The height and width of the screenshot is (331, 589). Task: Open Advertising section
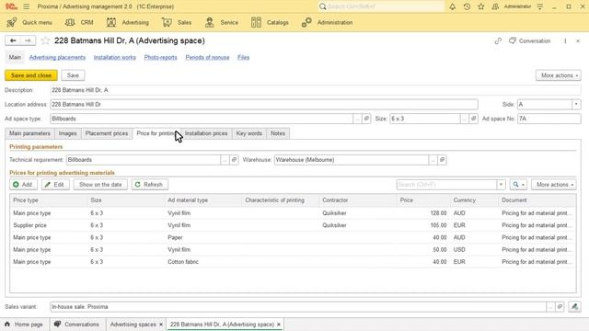(x=127, y=22)
